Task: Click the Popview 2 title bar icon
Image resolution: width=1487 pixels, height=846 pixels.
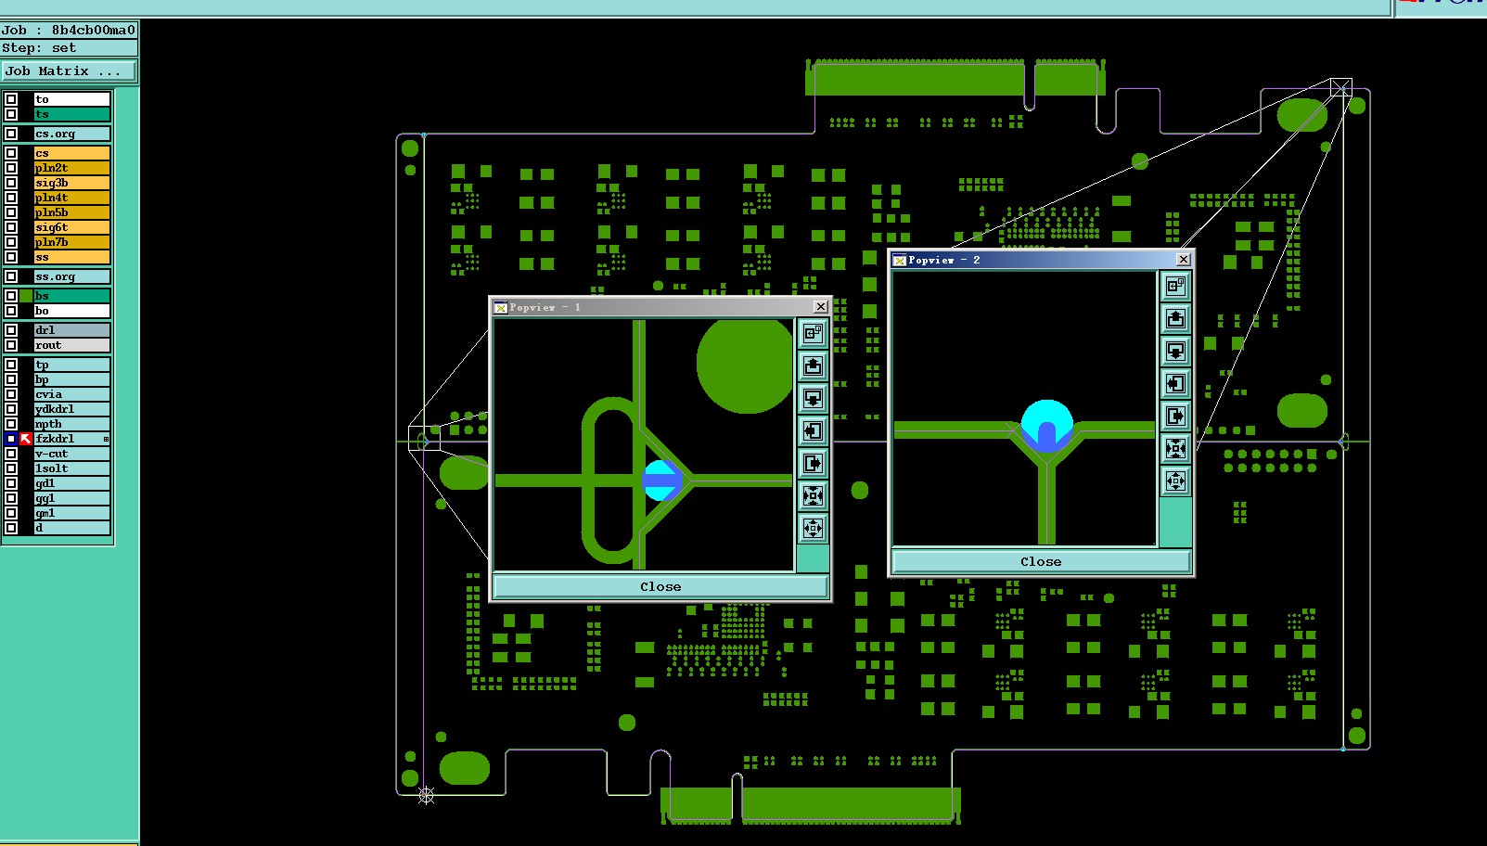Action: (x=899, y=260)
